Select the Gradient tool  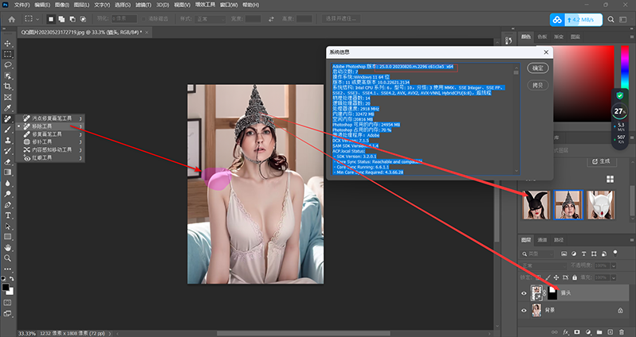8,172
